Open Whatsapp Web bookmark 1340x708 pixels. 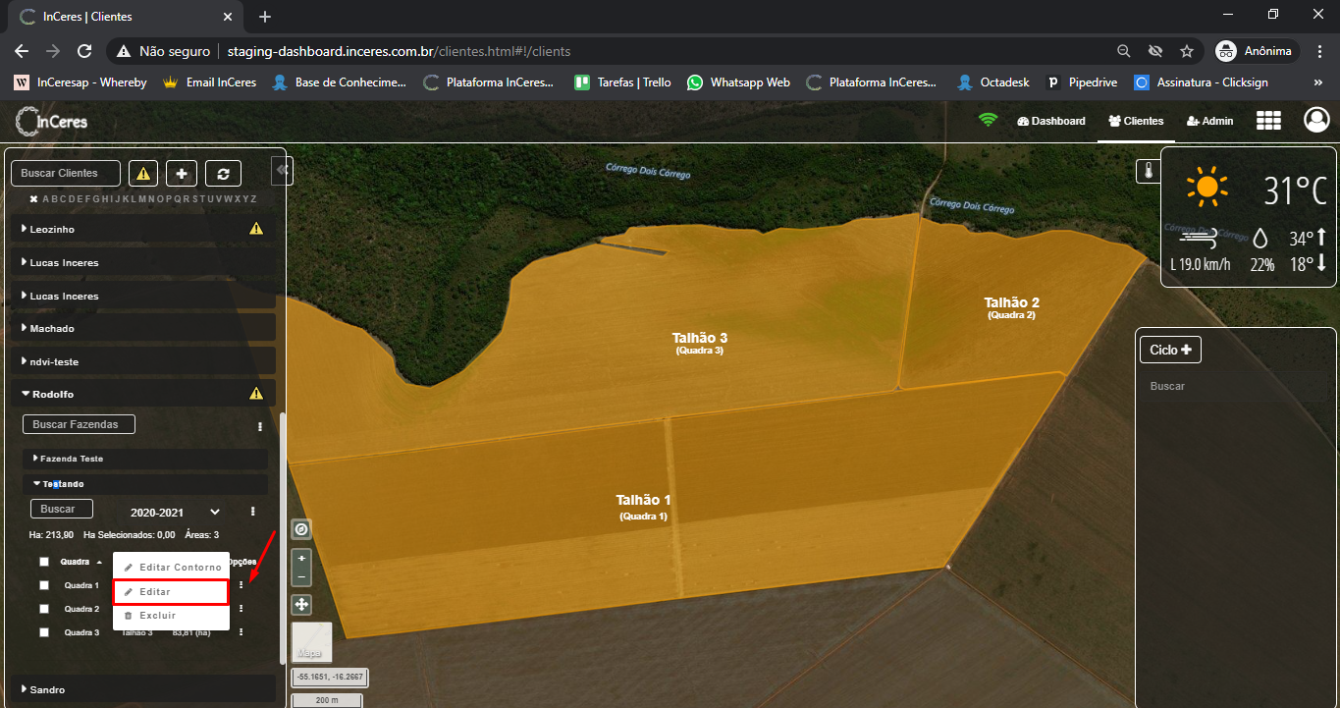click(738, 82)
